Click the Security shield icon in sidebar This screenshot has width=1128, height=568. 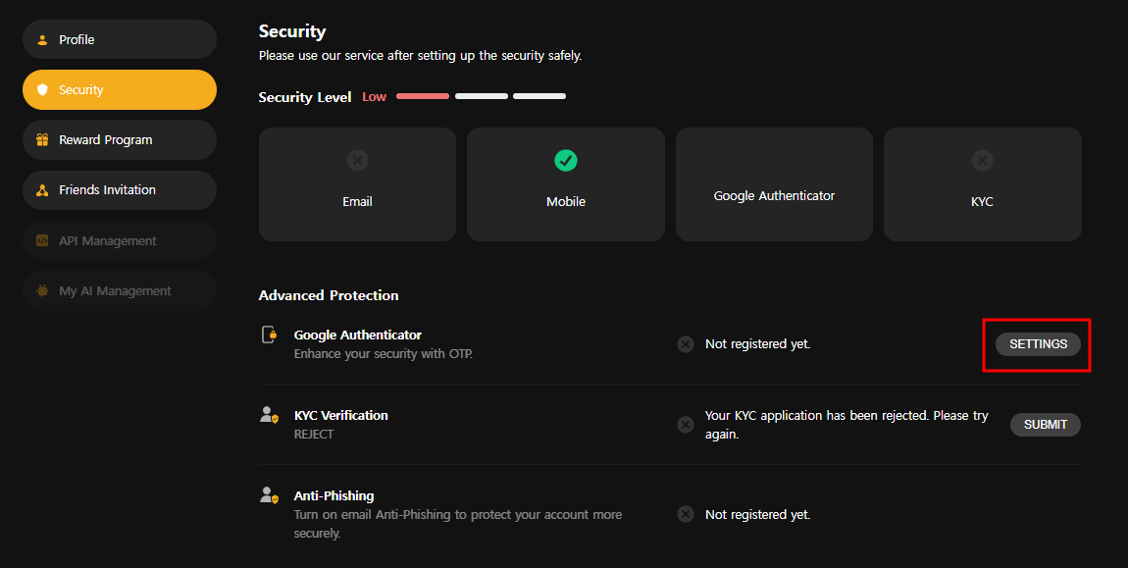click(42, 90)
